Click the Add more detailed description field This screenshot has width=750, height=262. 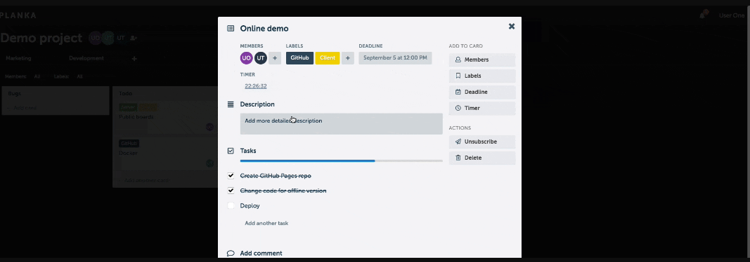coord(341,124)
